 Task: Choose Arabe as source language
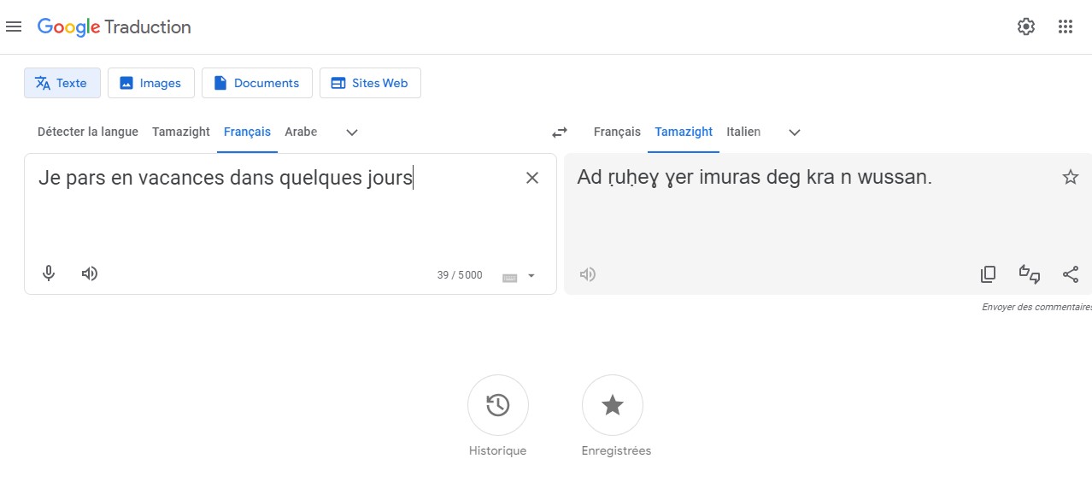click(x=301, y=132)
